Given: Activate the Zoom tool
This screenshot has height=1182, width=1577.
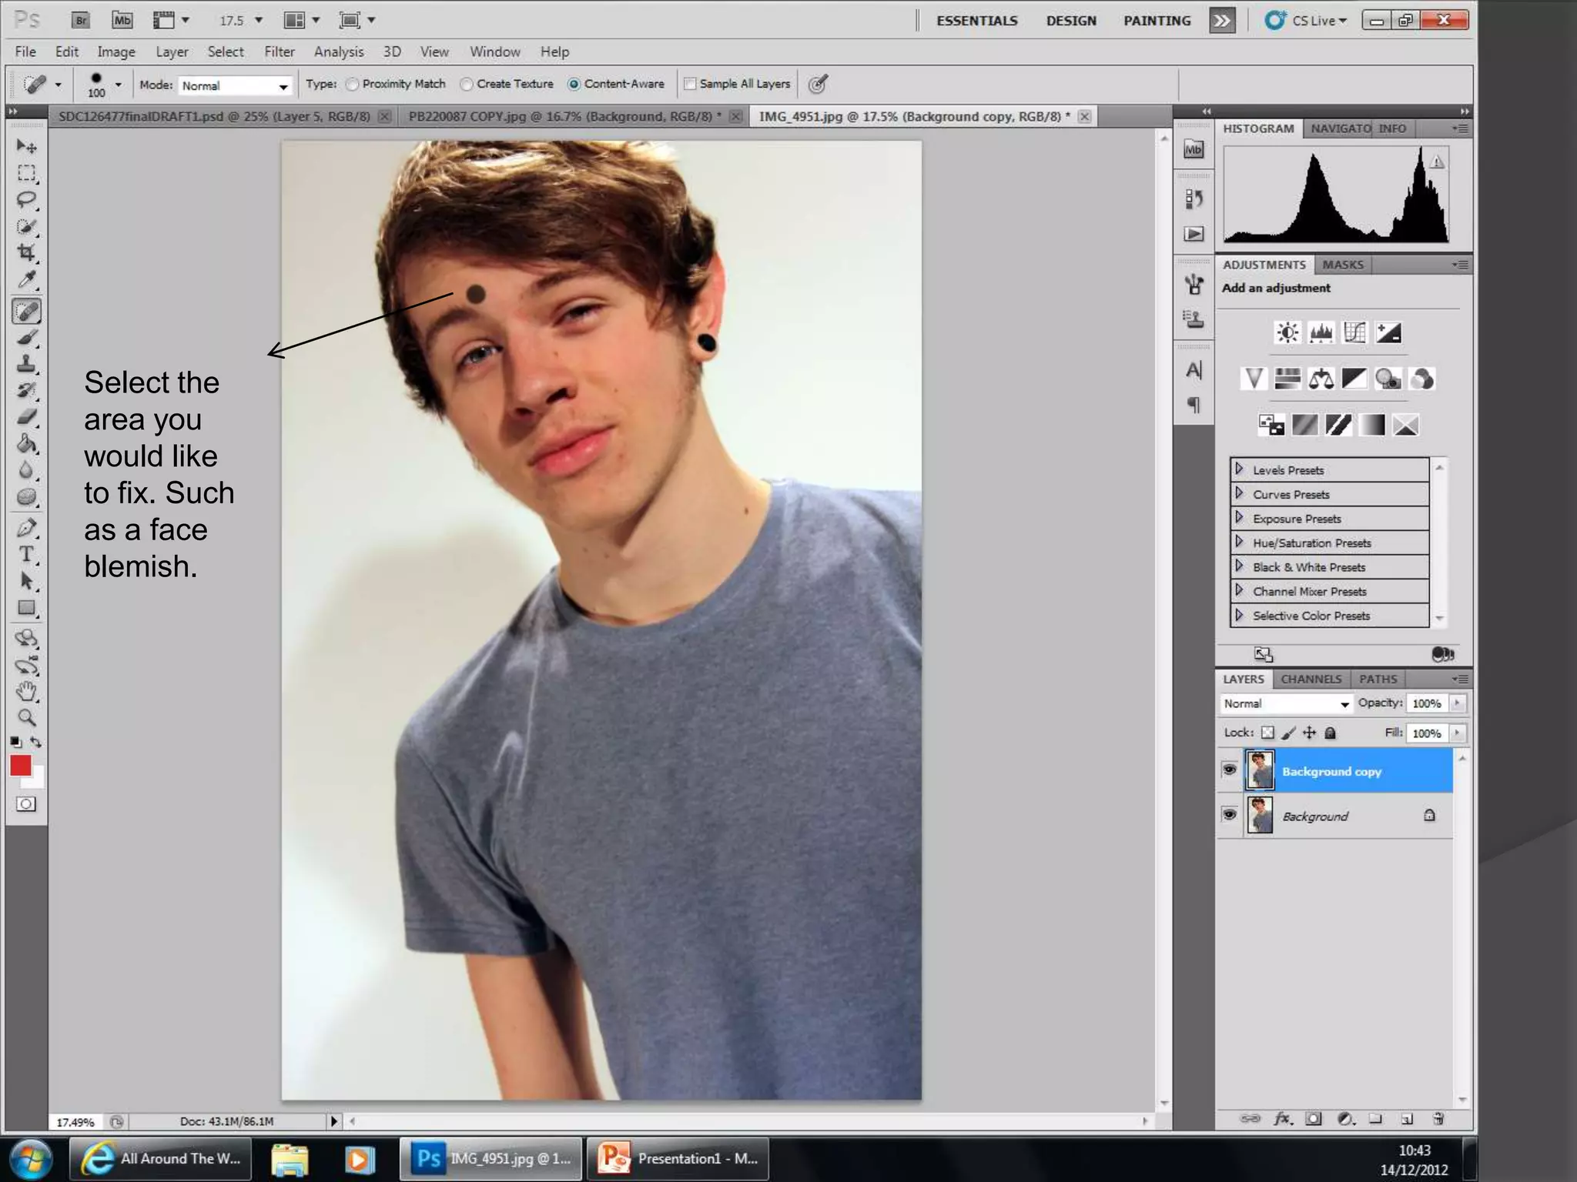Looking at the screenshot, I should 26,717.
